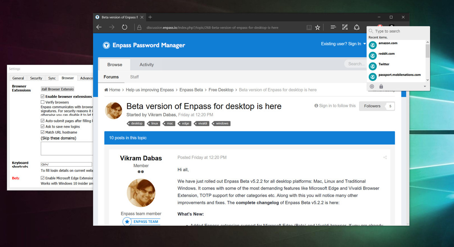Open Reading view book icon
Screen dimensions: 454x247
tap(309, 27)
